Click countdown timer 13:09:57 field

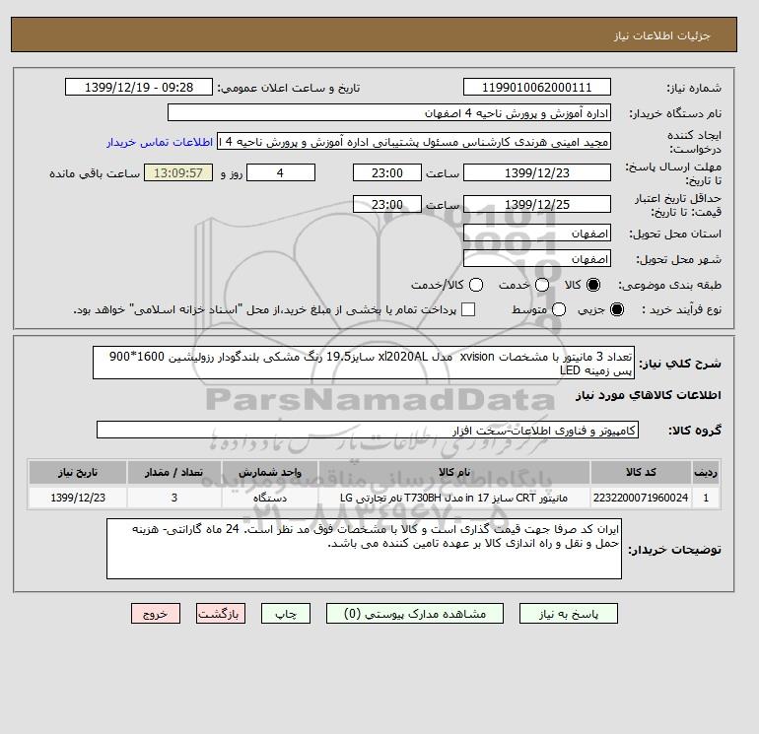pos(178,172)
